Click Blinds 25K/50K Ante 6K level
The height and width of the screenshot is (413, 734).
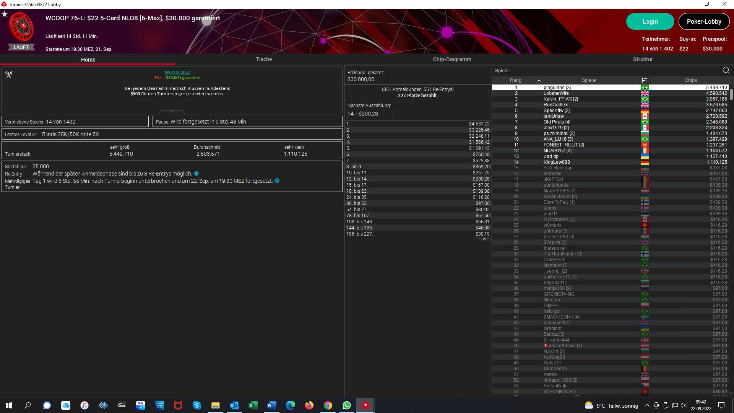[x=172, y=134]
